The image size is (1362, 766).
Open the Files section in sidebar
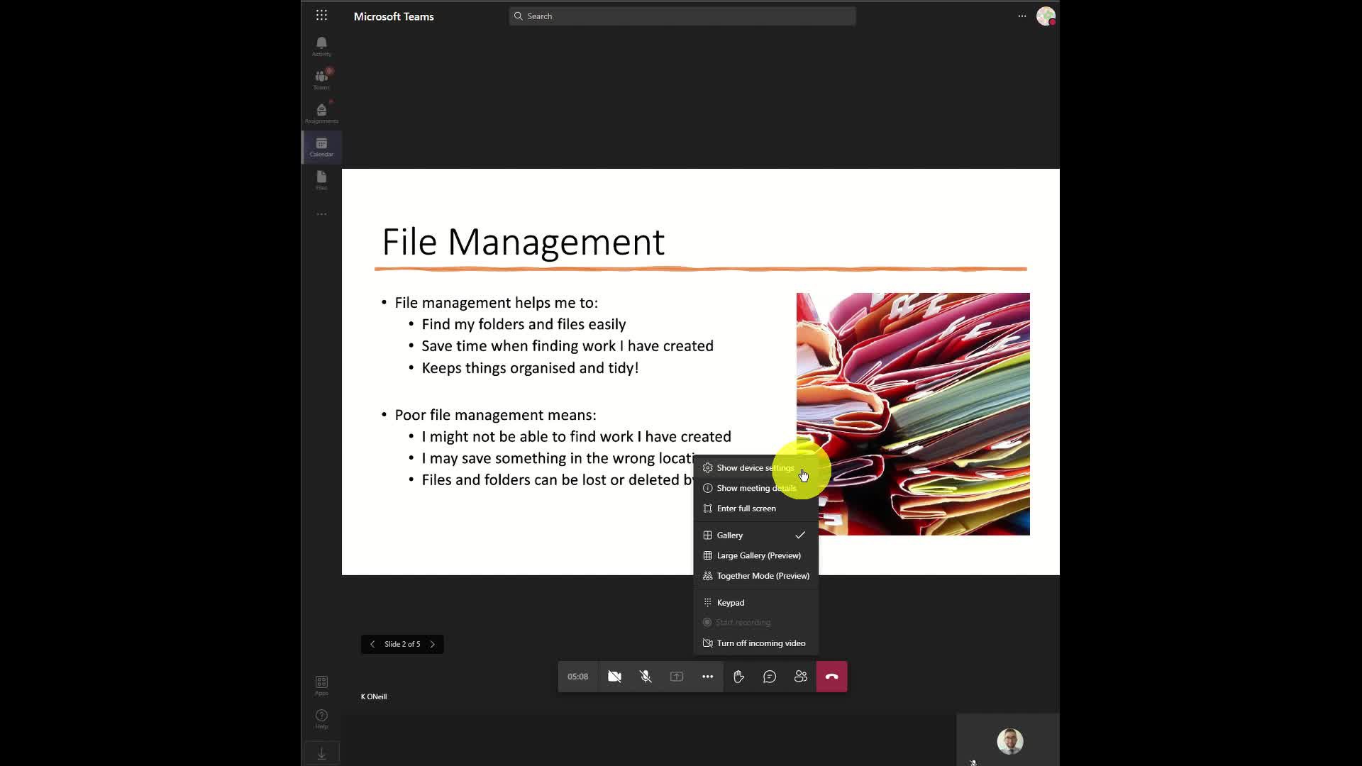pyautogui.click(x=321, y=179)
